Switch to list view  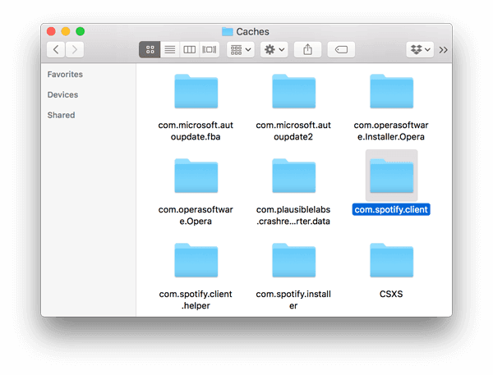pyautogui.click(x=170, y=49)
